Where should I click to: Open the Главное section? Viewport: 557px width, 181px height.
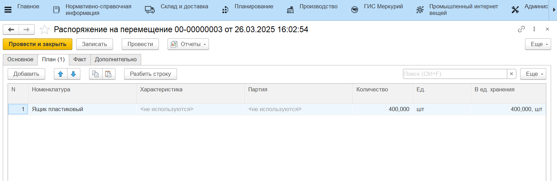[28, 7]
